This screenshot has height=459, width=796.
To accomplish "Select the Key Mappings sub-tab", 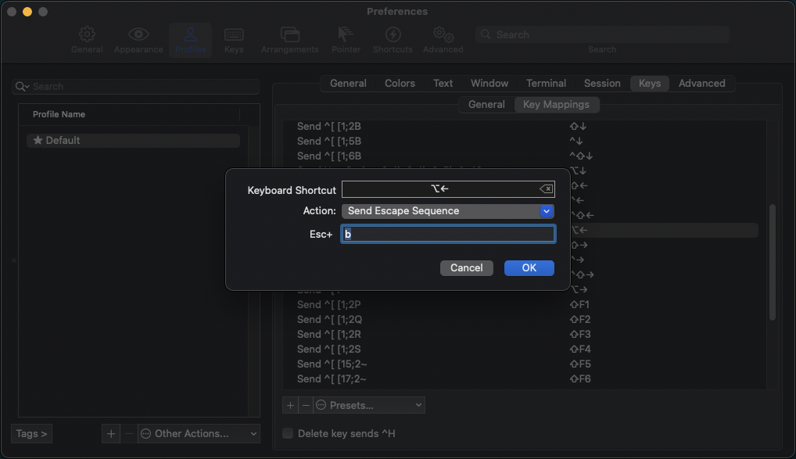I will pos(557,105).
